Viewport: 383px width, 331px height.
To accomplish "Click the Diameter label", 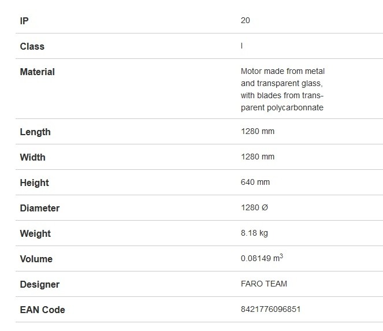I will [x=40, y=208].
